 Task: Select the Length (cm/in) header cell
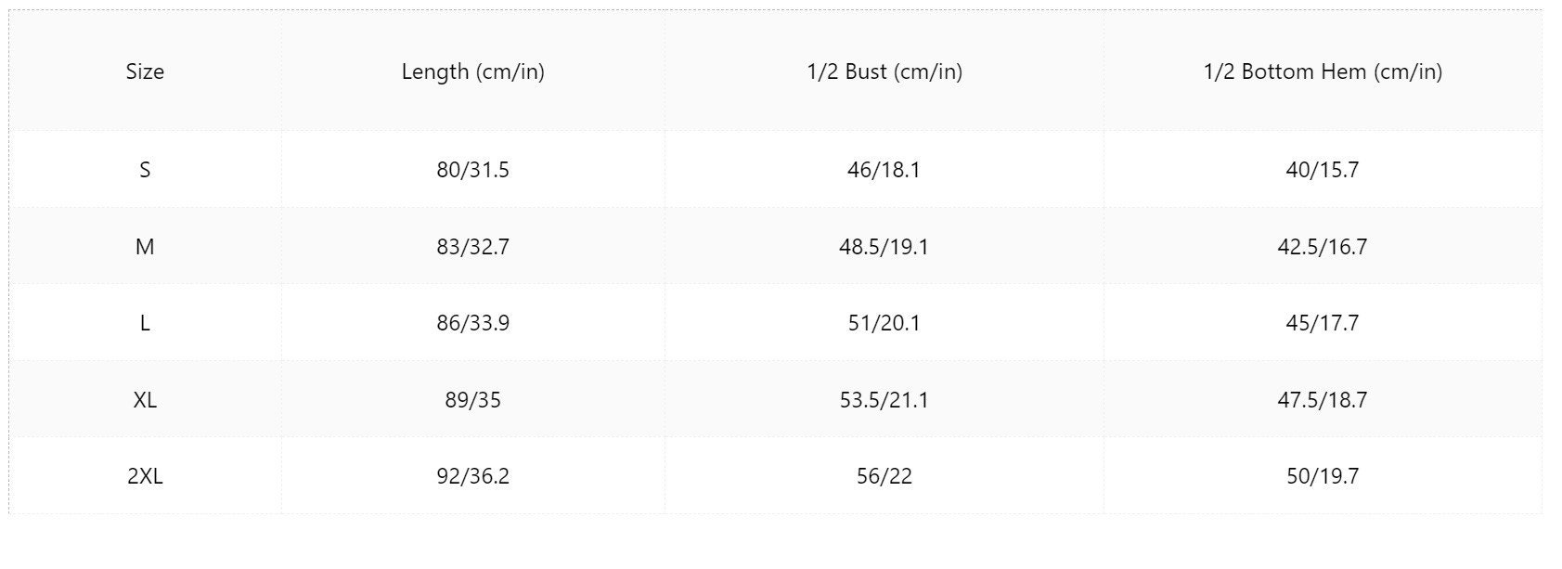click(473, 71)
